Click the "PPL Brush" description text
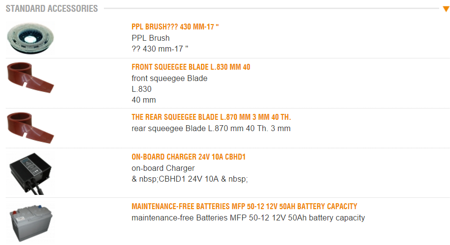 tap(151, 38)
